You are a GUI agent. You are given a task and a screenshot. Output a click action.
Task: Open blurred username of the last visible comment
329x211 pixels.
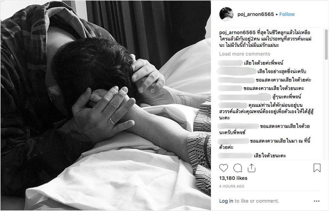(235, 156)
